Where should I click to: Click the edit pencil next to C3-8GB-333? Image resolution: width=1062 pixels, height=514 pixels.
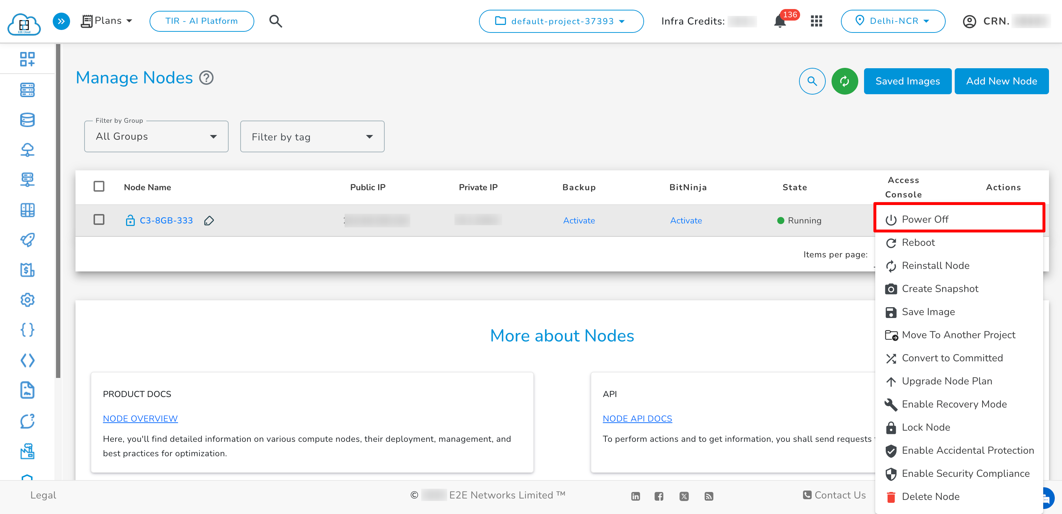point(209,221)
